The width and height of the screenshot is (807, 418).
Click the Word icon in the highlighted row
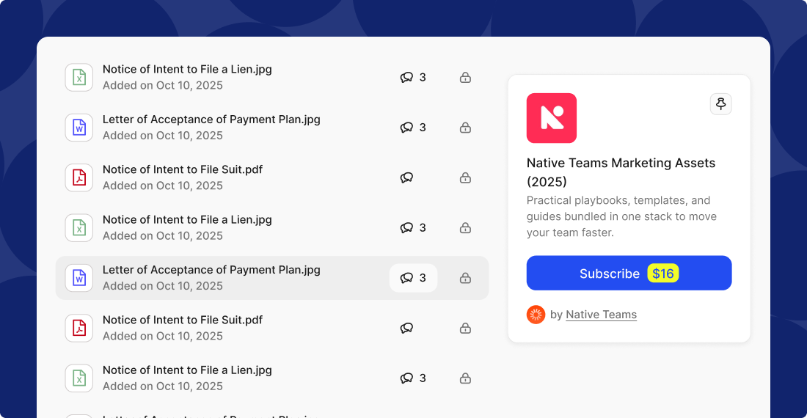click(79, 278)
